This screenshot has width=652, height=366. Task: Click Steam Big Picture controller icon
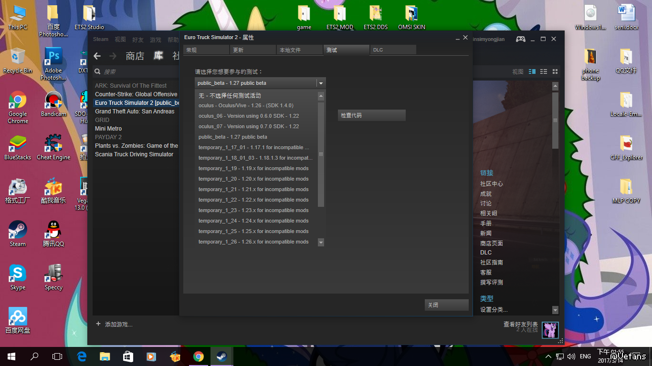coord(521,39)
